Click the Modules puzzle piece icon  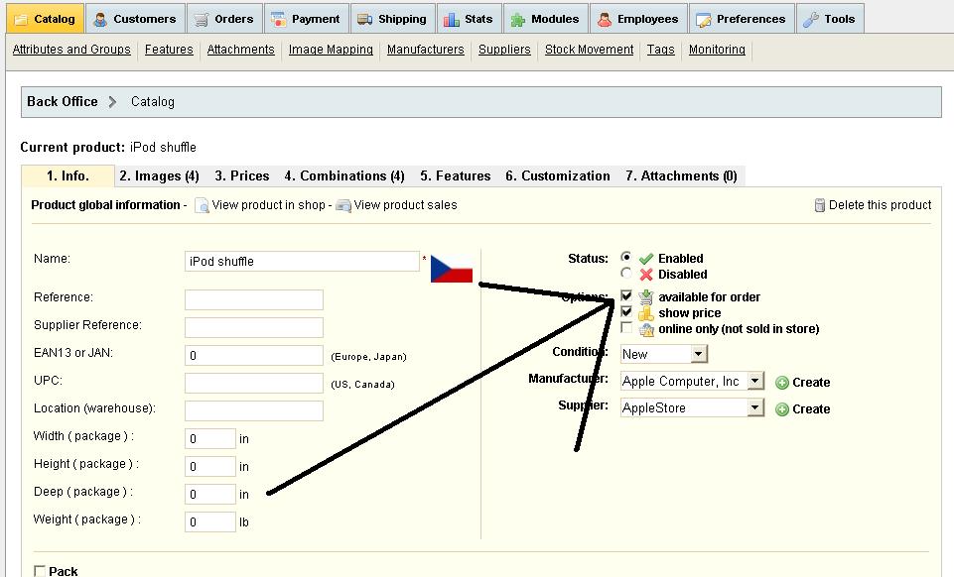518,20
